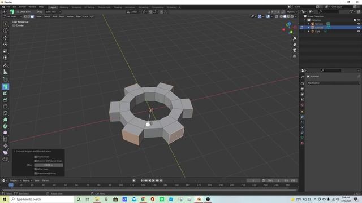The image size is (362, 203).
Task: Open the Windows Start menu
Action: (5, 199)
